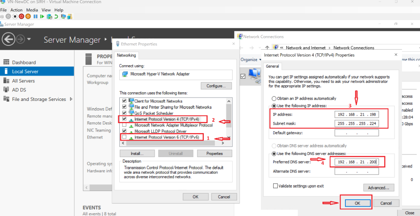Click the Revert toolbar icon
This screenshot has height=216, width=420.
point(56,16)
